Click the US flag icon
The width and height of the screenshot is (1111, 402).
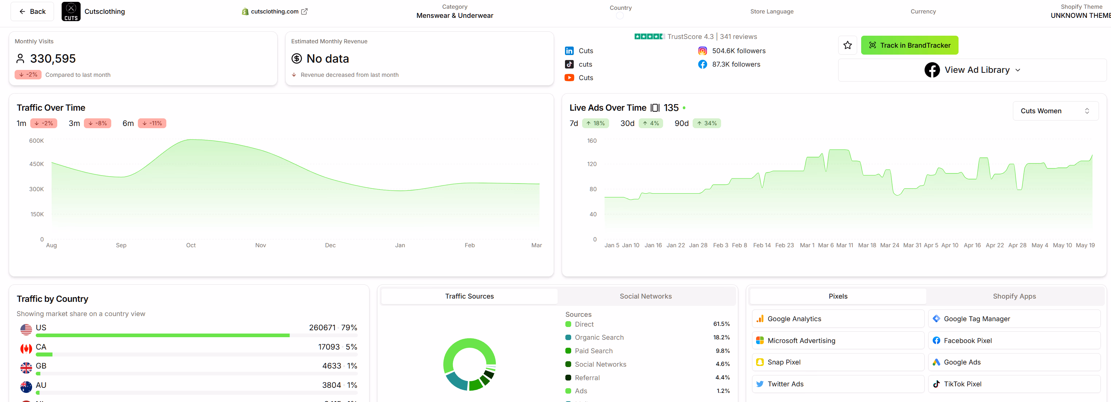[x=26, y=330]
